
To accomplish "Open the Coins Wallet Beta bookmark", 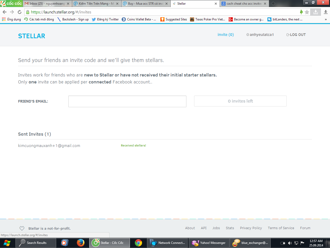I will tap(139, 19).
